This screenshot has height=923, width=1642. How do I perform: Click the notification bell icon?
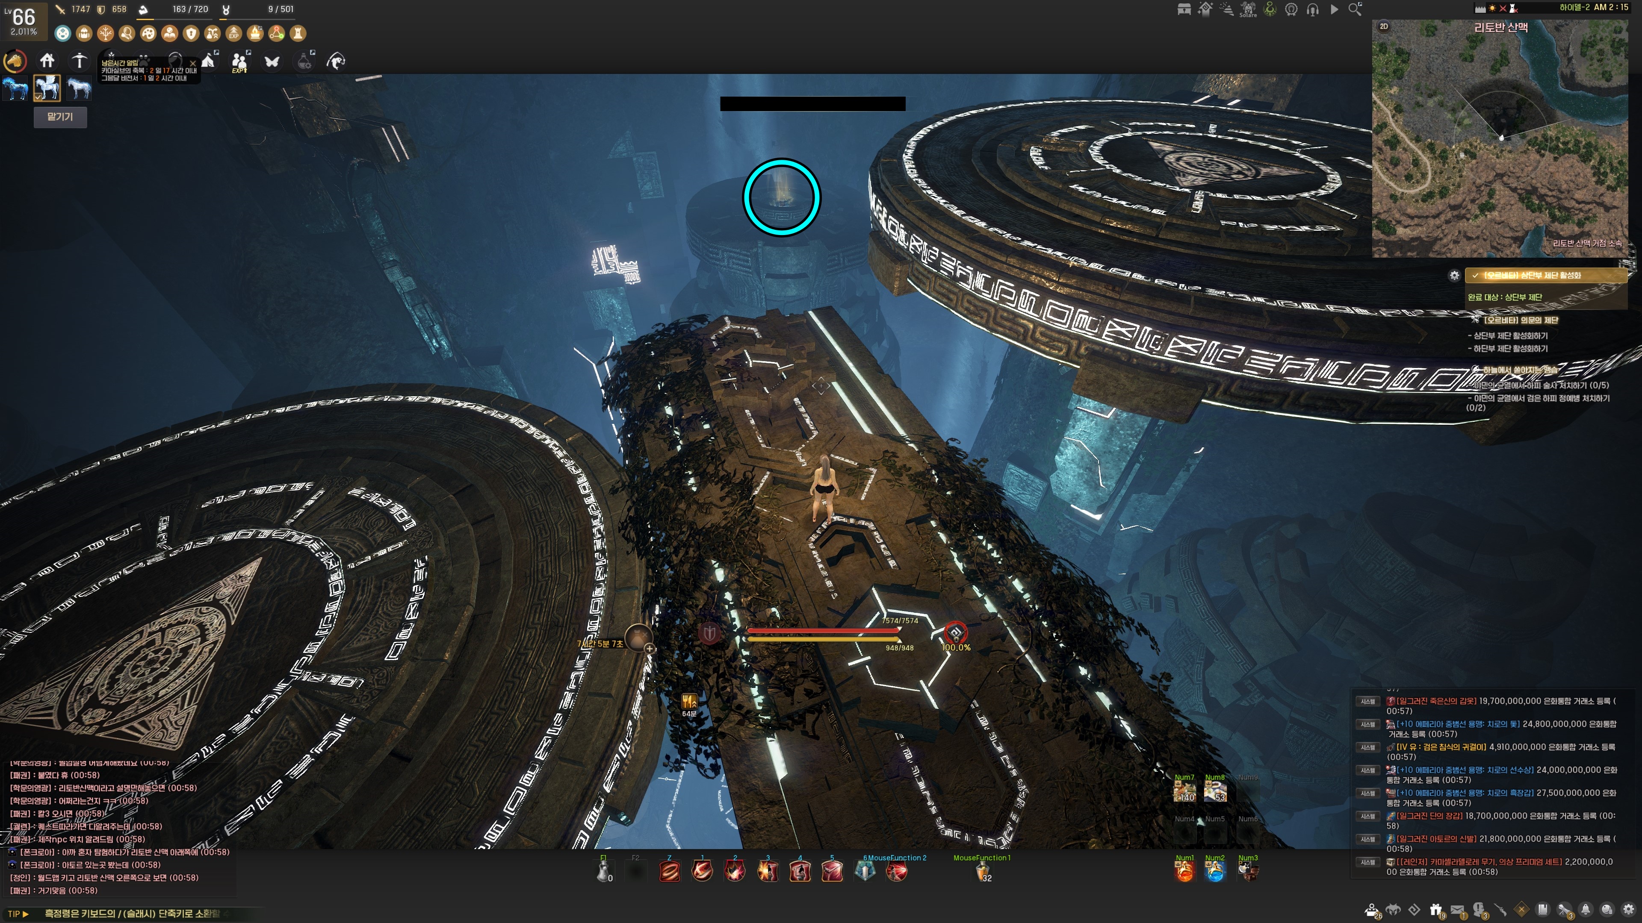click(x=1585, y=910)
